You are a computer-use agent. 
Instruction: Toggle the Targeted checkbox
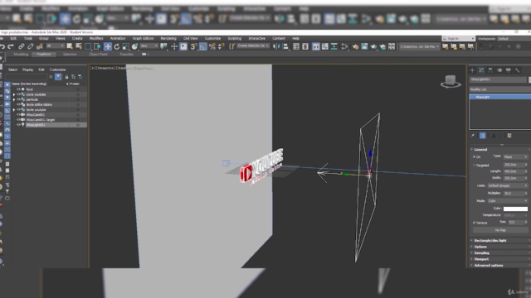[x=474, y=166]
